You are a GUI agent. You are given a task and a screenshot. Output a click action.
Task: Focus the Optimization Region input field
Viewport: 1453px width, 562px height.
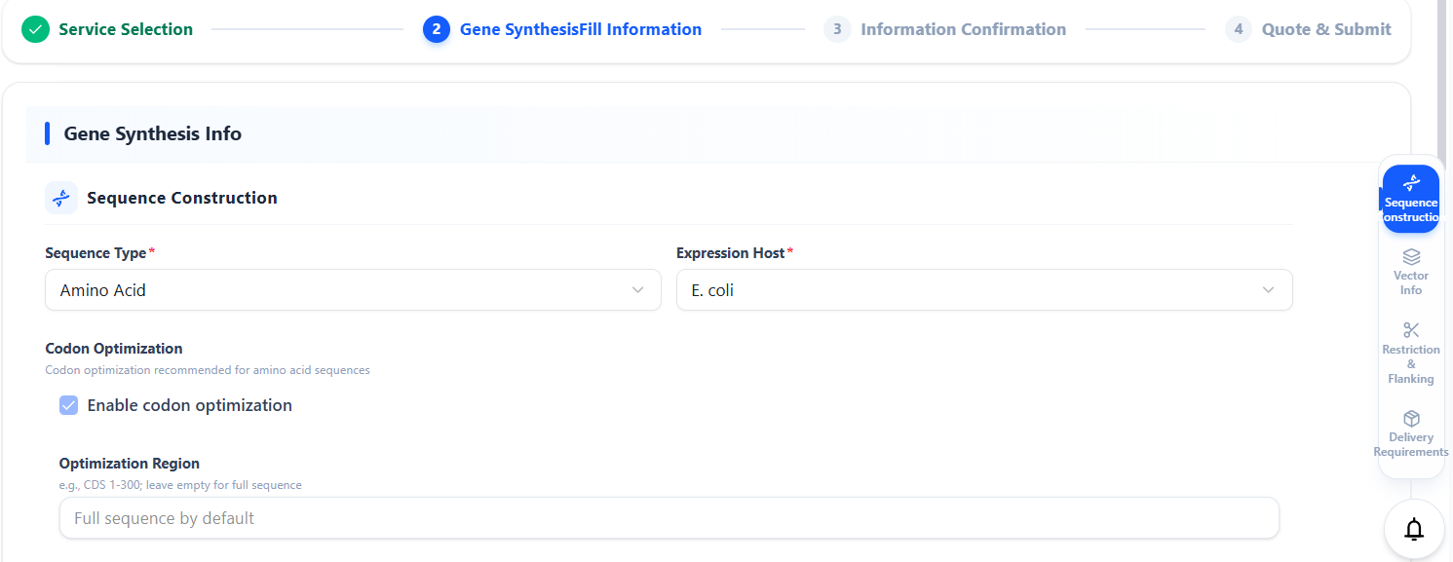[669, 518]
